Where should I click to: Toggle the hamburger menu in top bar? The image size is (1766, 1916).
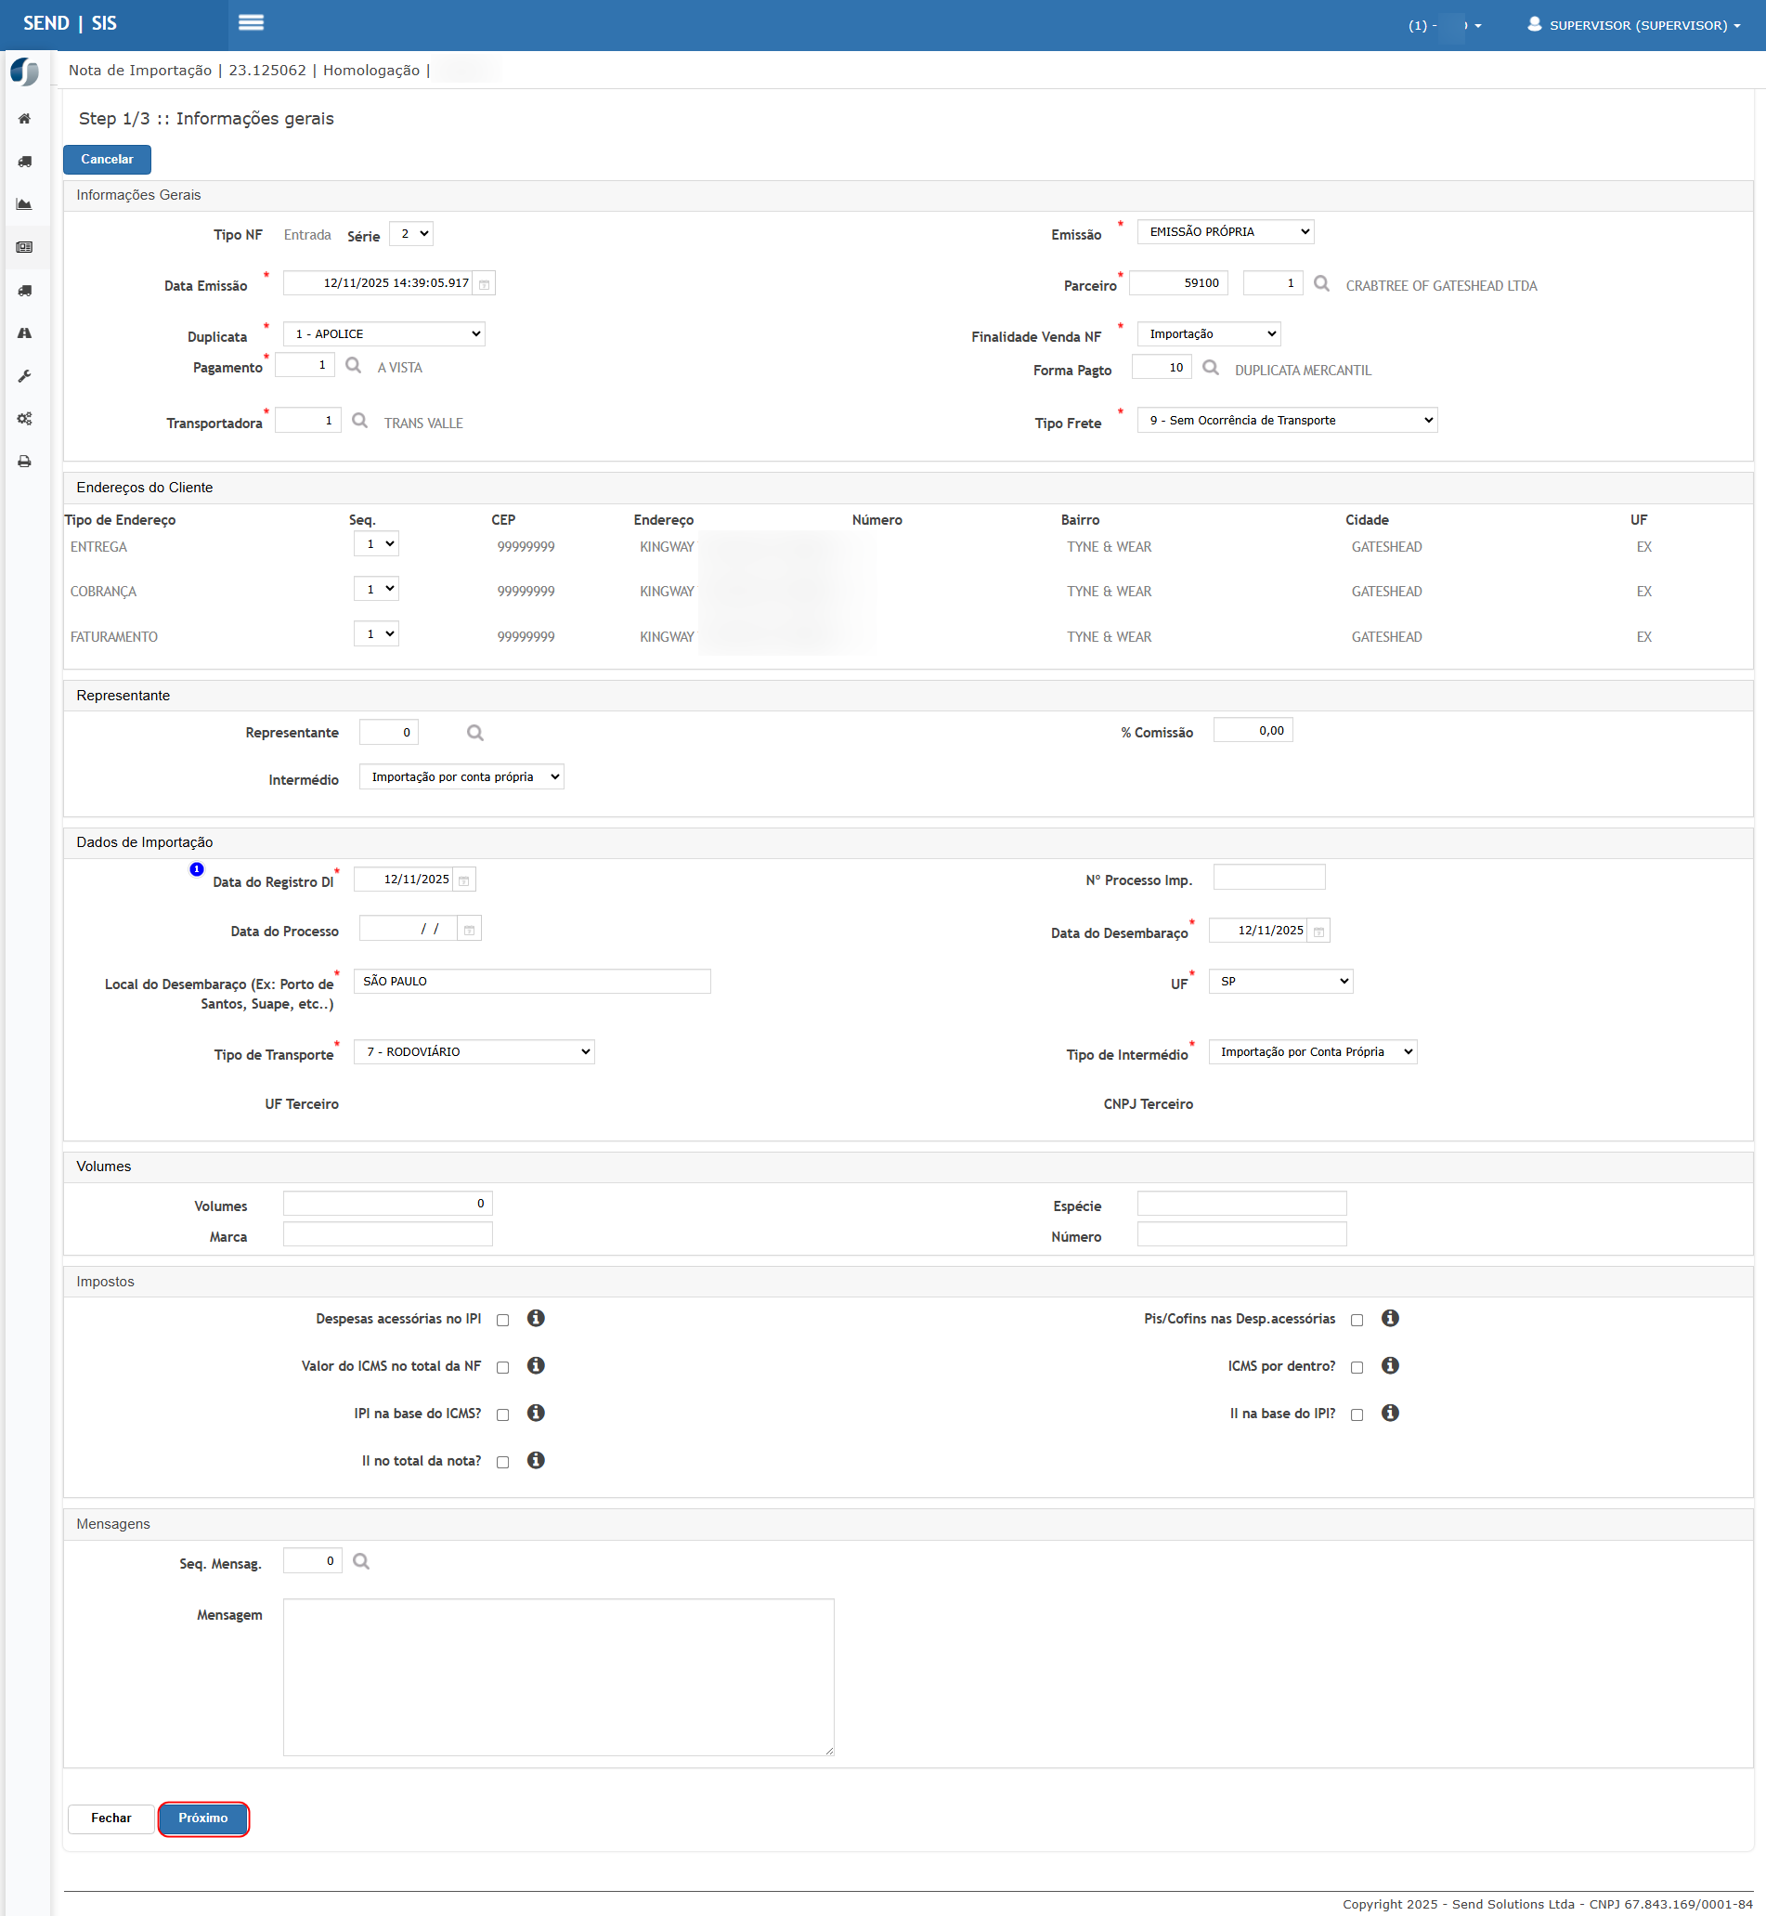(252, 23)
